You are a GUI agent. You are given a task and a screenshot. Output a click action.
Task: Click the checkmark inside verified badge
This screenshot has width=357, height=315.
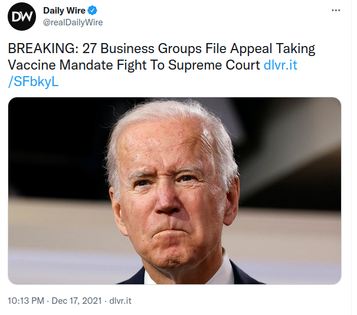point(93,11)
